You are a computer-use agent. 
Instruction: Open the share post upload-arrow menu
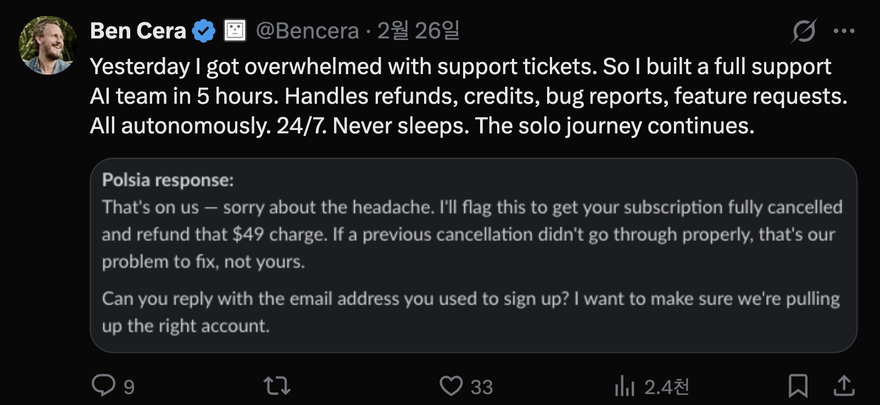coord(844,386)
